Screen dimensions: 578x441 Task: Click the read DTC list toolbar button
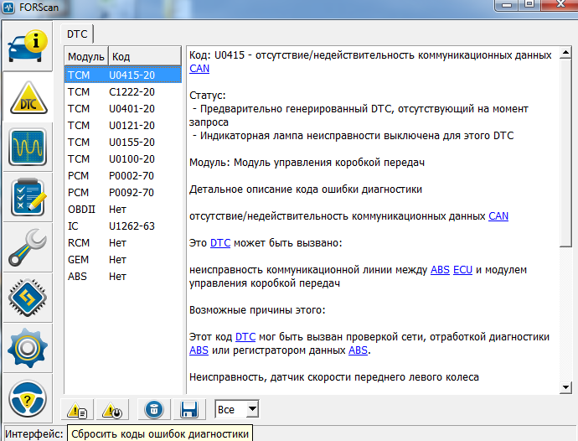(x=77, y=410)
